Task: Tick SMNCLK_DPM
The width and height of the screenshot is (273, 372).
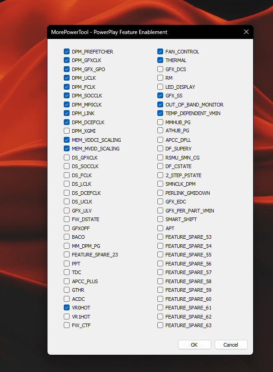Action: point(160,184)
